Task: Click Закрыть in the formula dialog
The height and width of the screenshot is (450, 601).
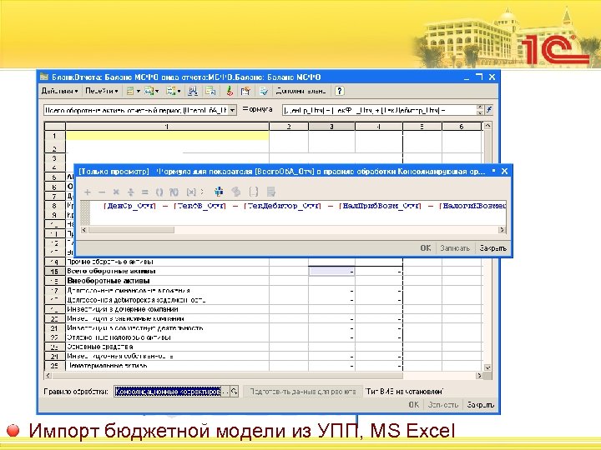Action: [493, 248]
